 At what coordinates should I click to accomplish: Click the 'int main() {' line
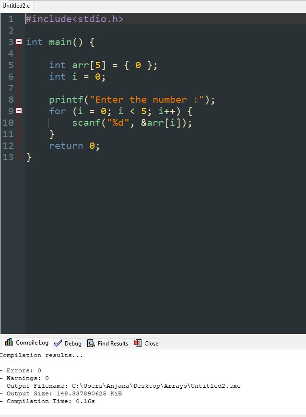[x=60, y=42]
